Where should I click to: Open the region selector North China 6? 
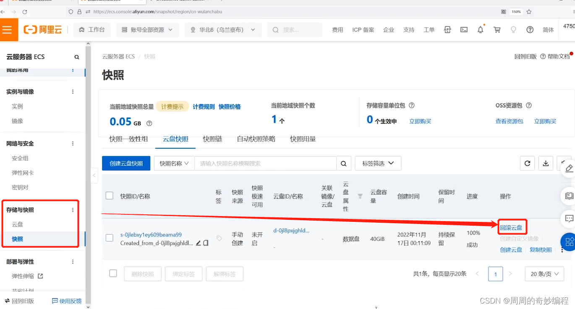223,30
